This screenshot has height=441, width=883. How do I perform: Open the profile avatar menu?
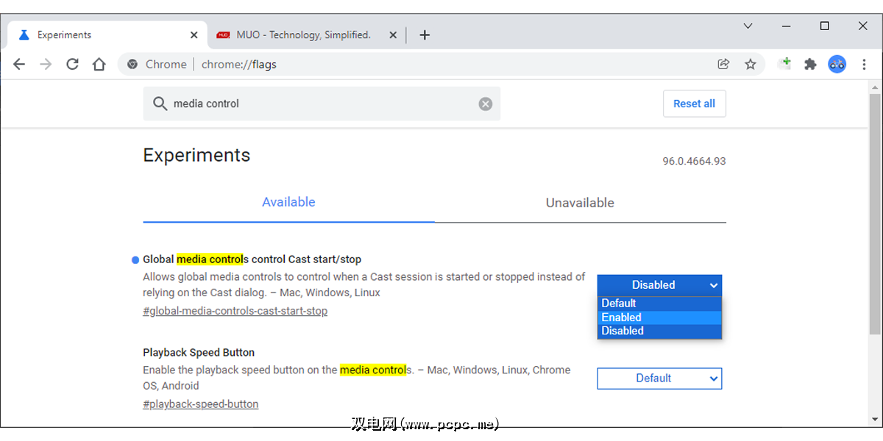pyautogui.click(x=837, y=64)
